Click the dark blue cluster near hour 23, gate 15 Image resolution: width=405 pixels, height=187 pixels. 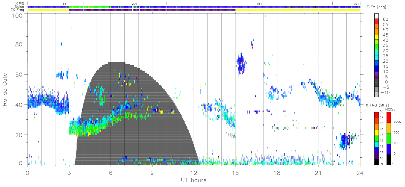pos(347,141)
